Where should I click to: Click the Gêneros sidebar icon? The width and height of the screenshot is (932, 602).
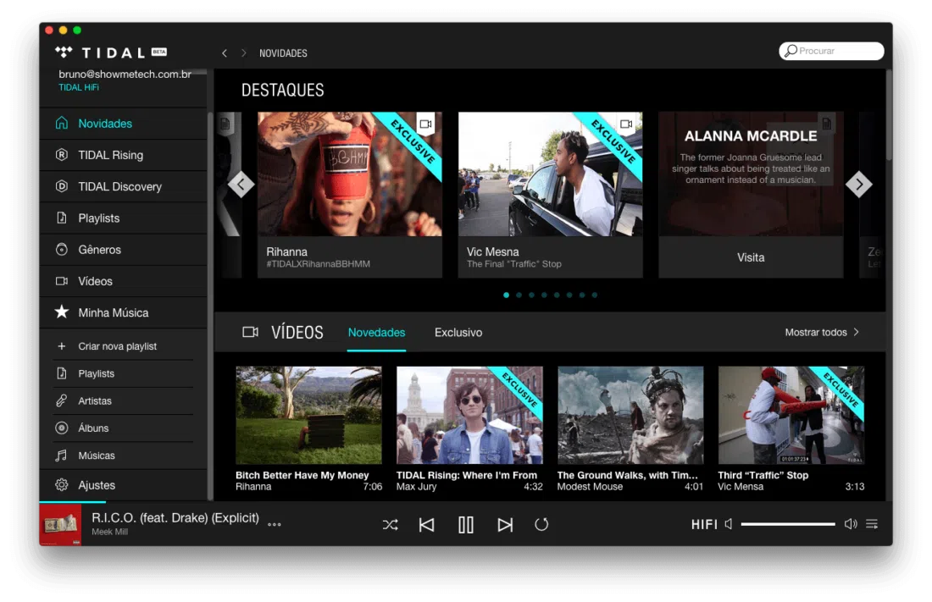(62, 250)
